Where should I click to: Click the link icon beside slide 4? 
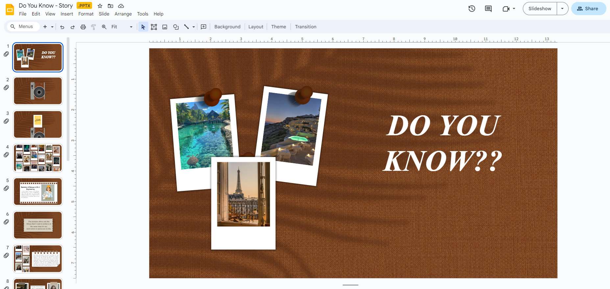click(6, 155)
